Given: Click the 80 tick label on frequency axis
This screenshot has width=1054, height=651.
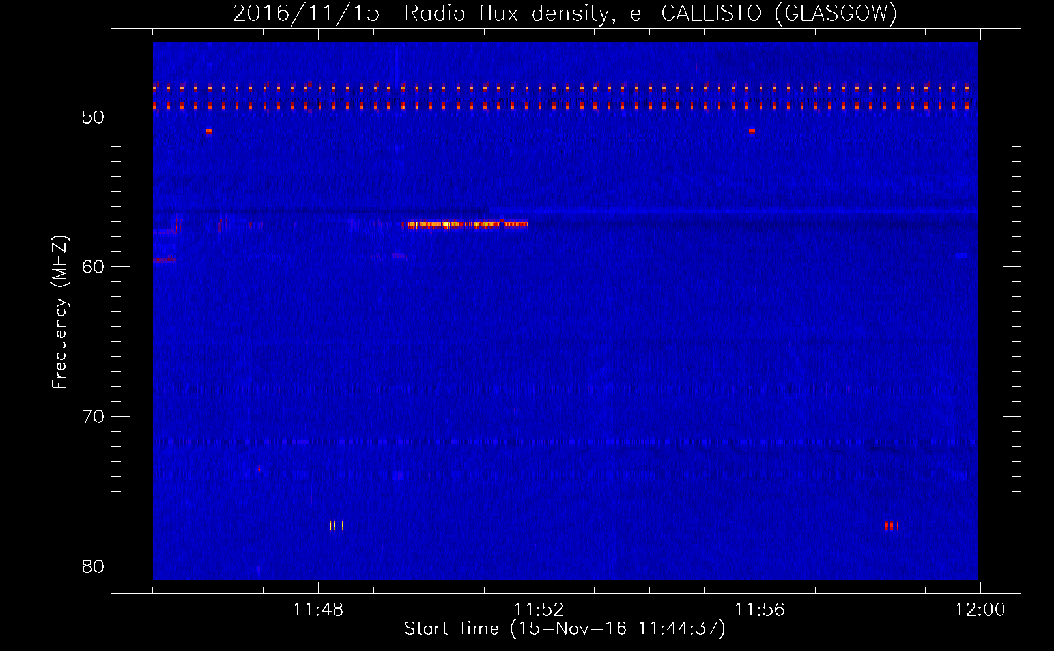Looking at the screenshot, I should 93,566.
